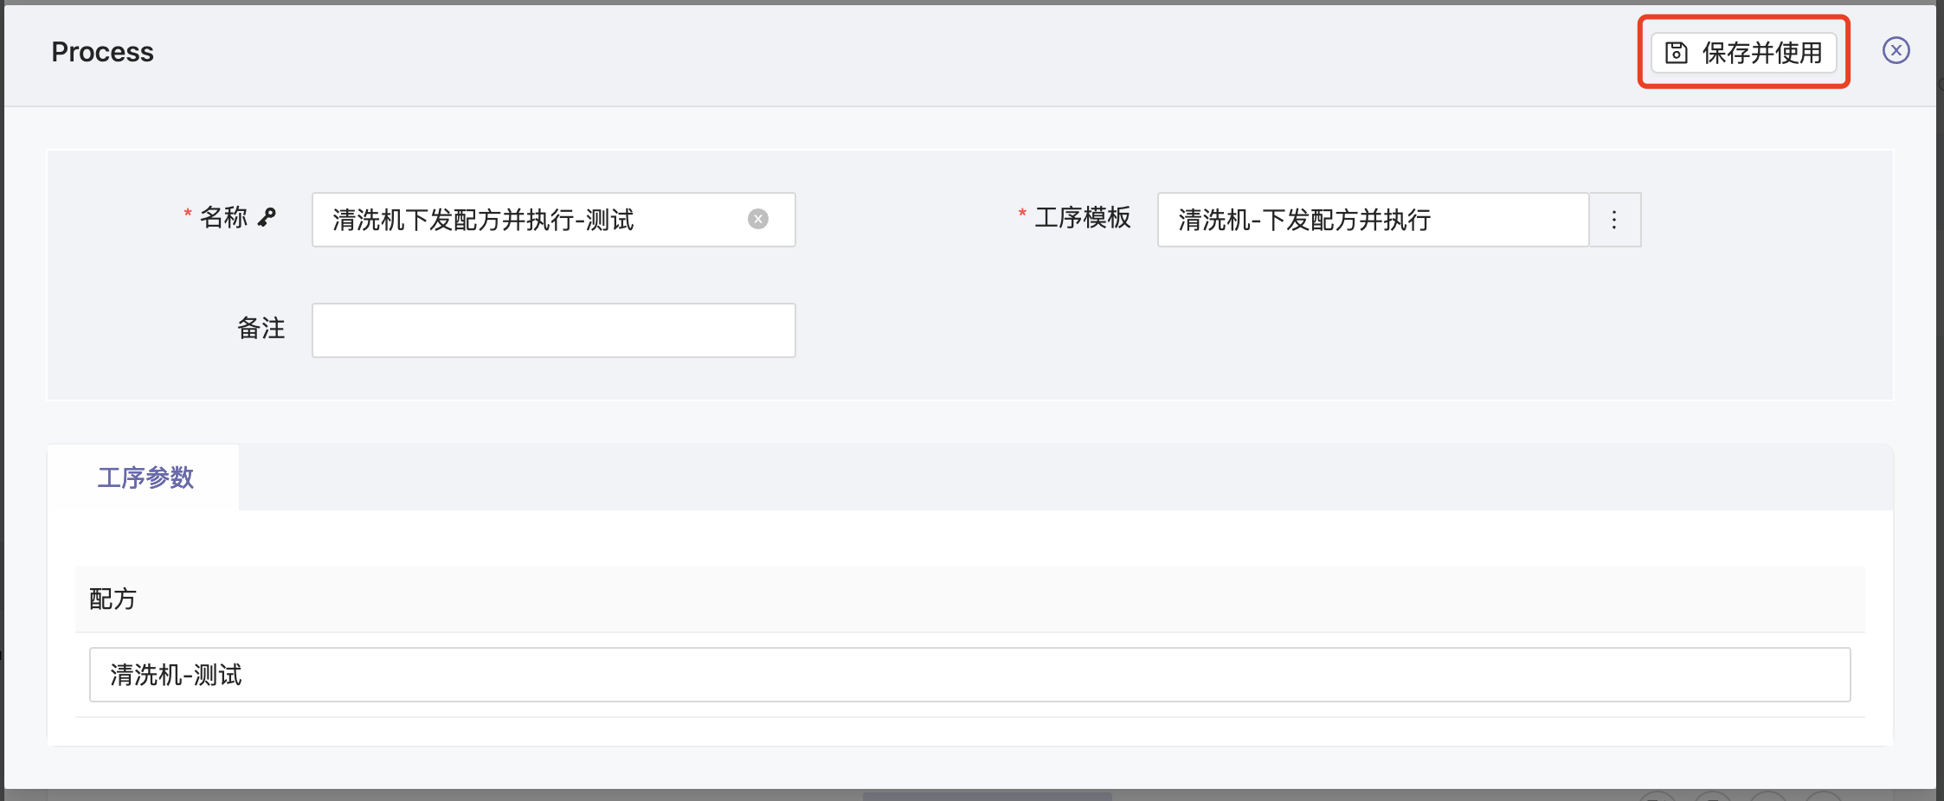The height and width of the screenshot is (801, 1944).
Task: Switch to the 工序参数 tab
Action: click(145, 477)
